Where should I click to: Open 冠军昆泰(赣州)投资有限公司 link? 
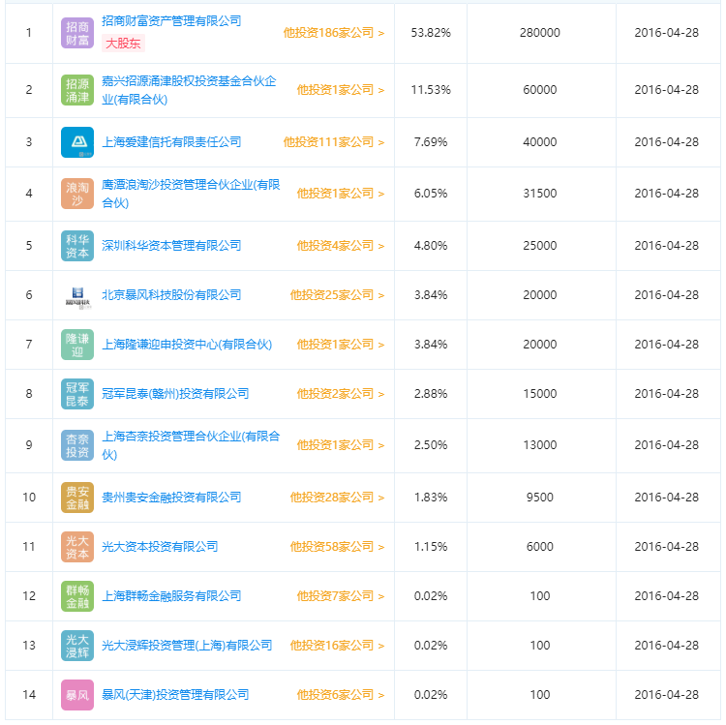(175, 394)
